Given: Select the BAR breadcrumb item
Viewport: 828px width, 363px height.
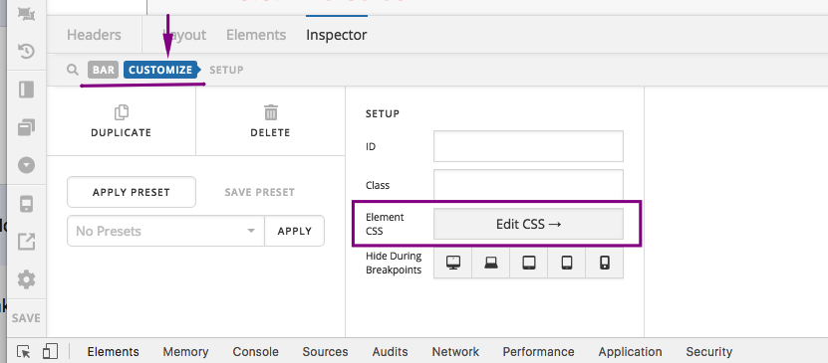Looking at the screenshot, I should pyautogui.click(x=104, y=70).
